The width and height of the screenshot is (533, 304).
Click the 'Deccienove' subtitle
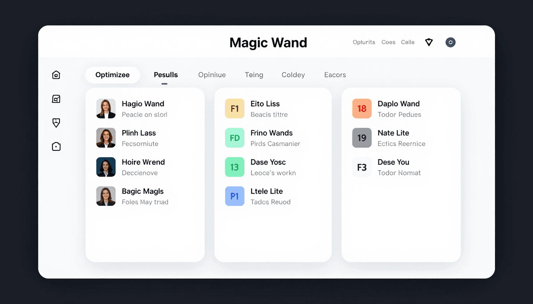pos(140,173)
